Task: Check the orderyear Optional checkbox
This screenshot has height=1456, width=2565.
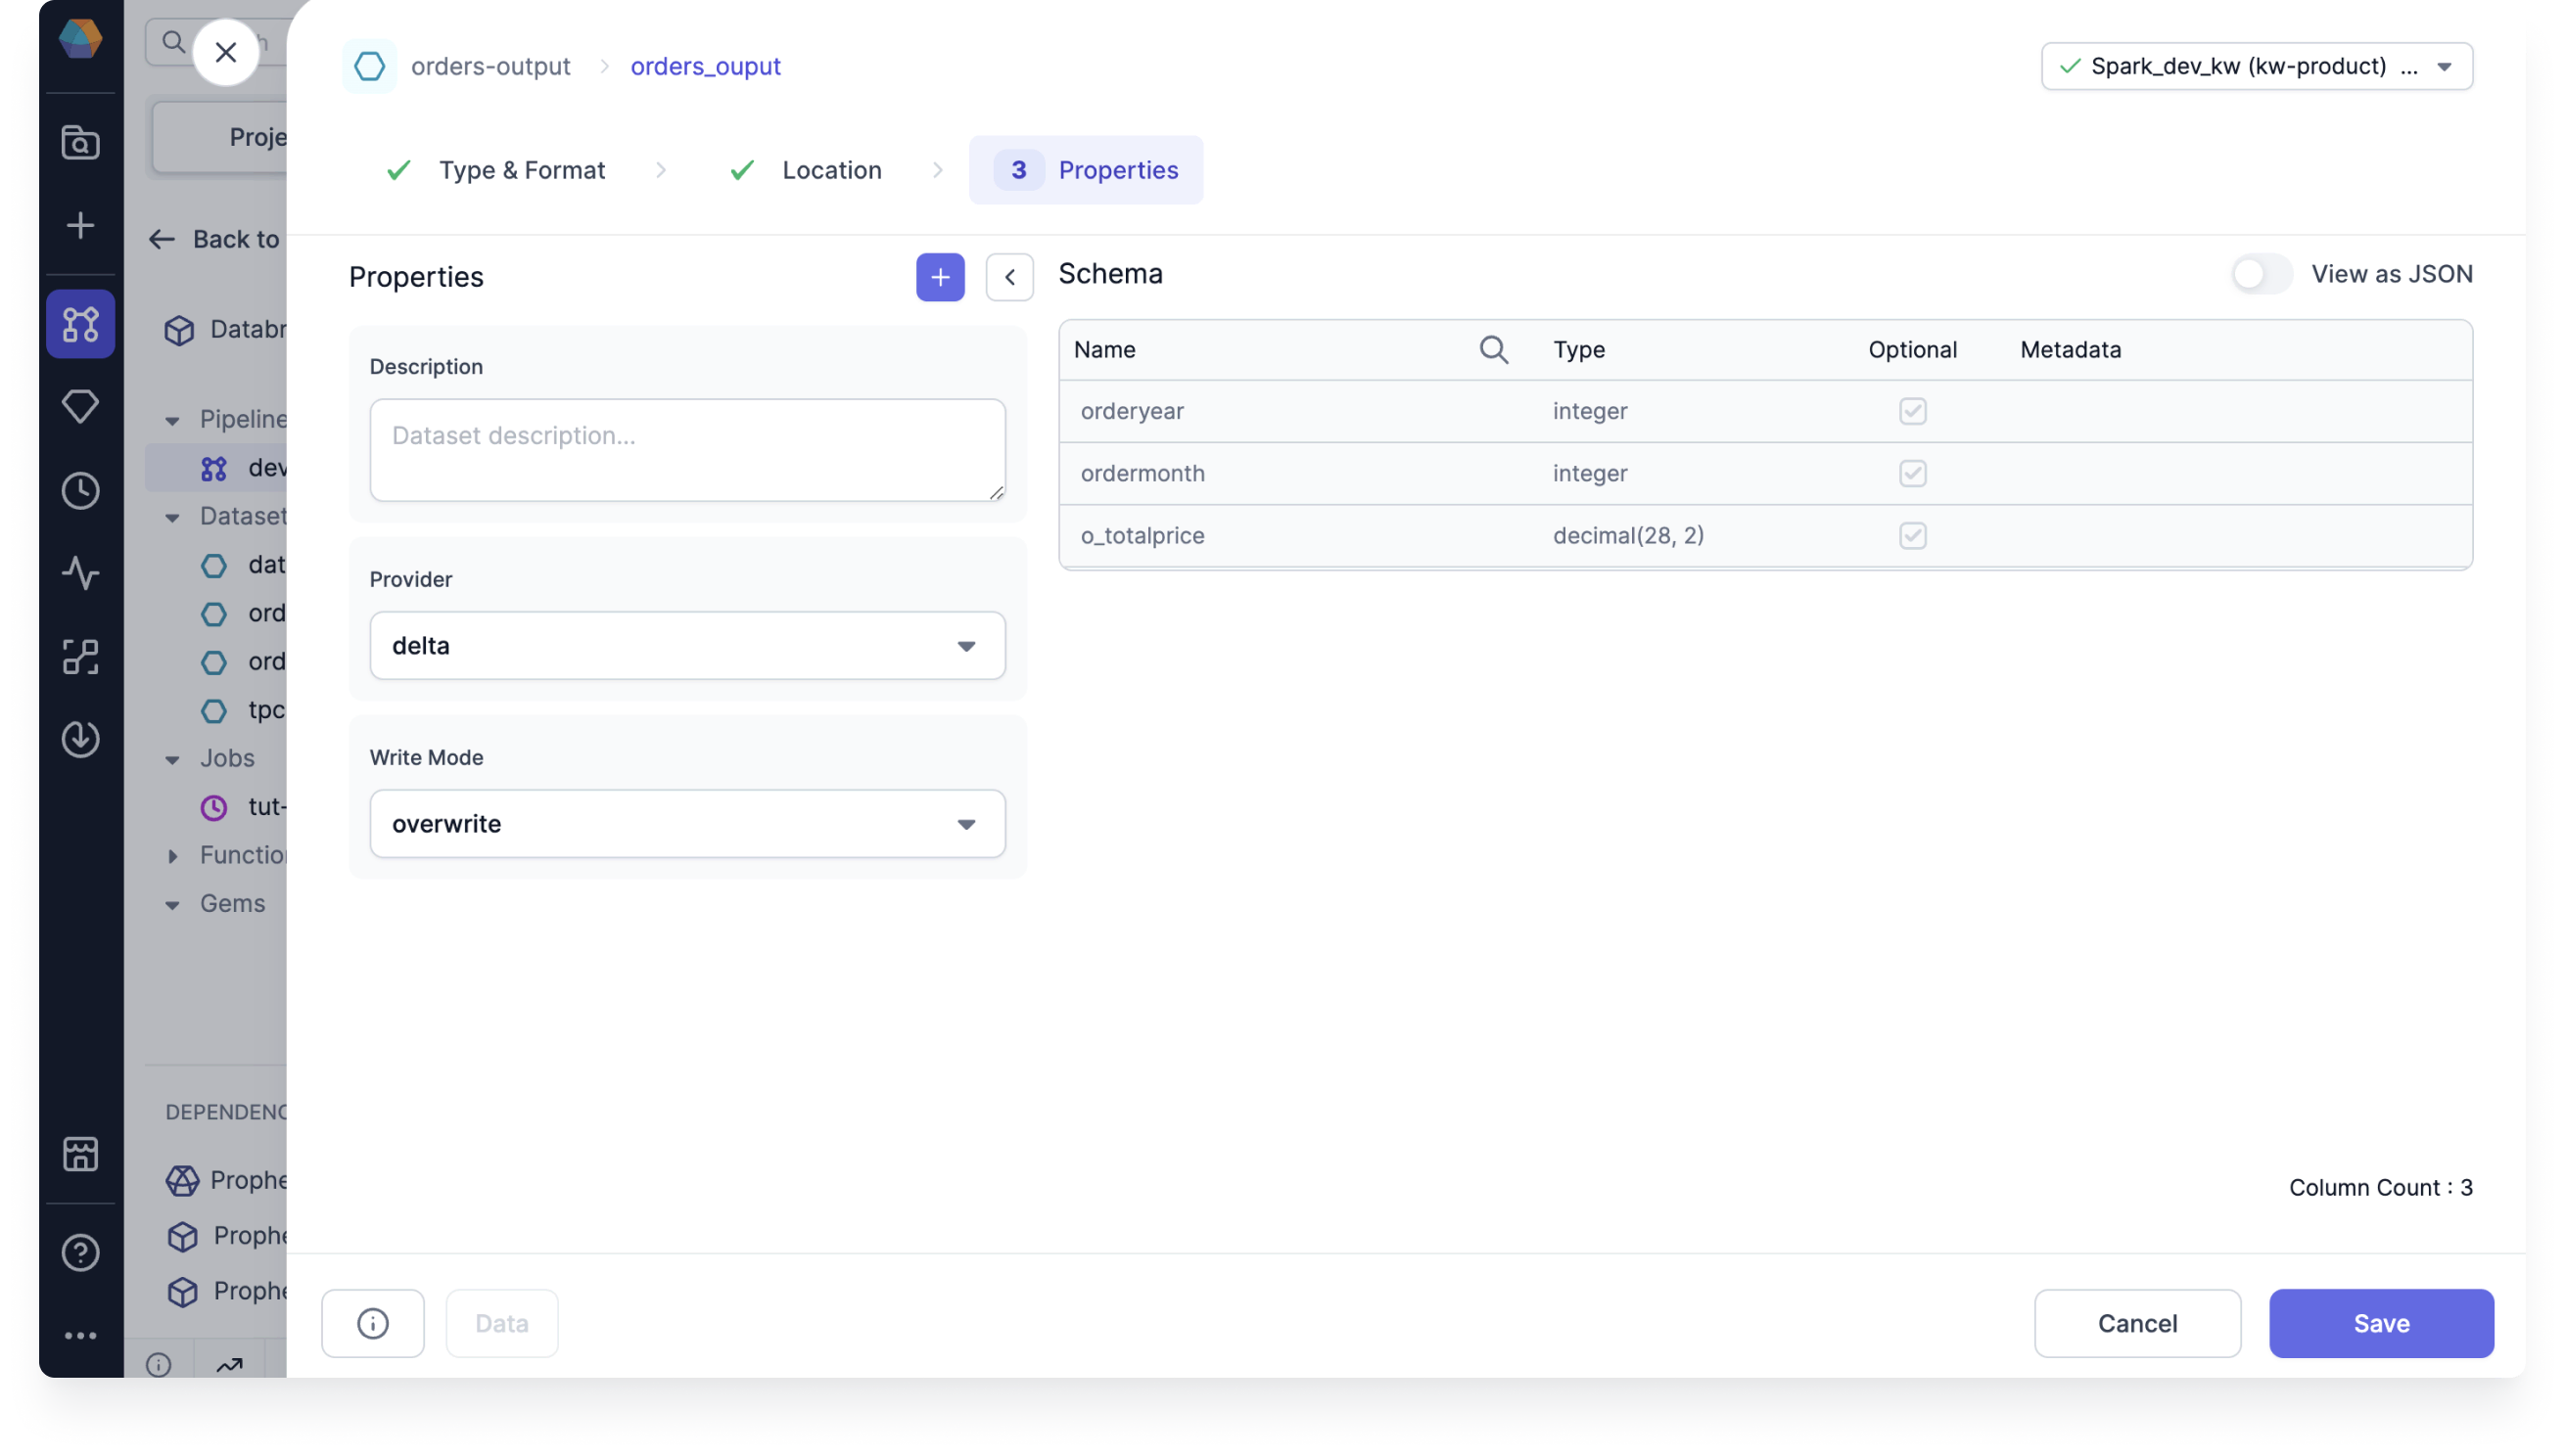Action: (x=1913, y=410)
